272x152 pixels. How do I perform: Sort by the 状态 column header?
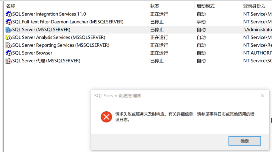155,6
